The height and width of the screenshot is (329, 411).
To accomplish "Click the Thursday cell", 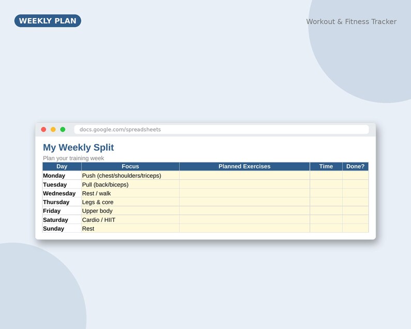I will (x=62, y=202).
